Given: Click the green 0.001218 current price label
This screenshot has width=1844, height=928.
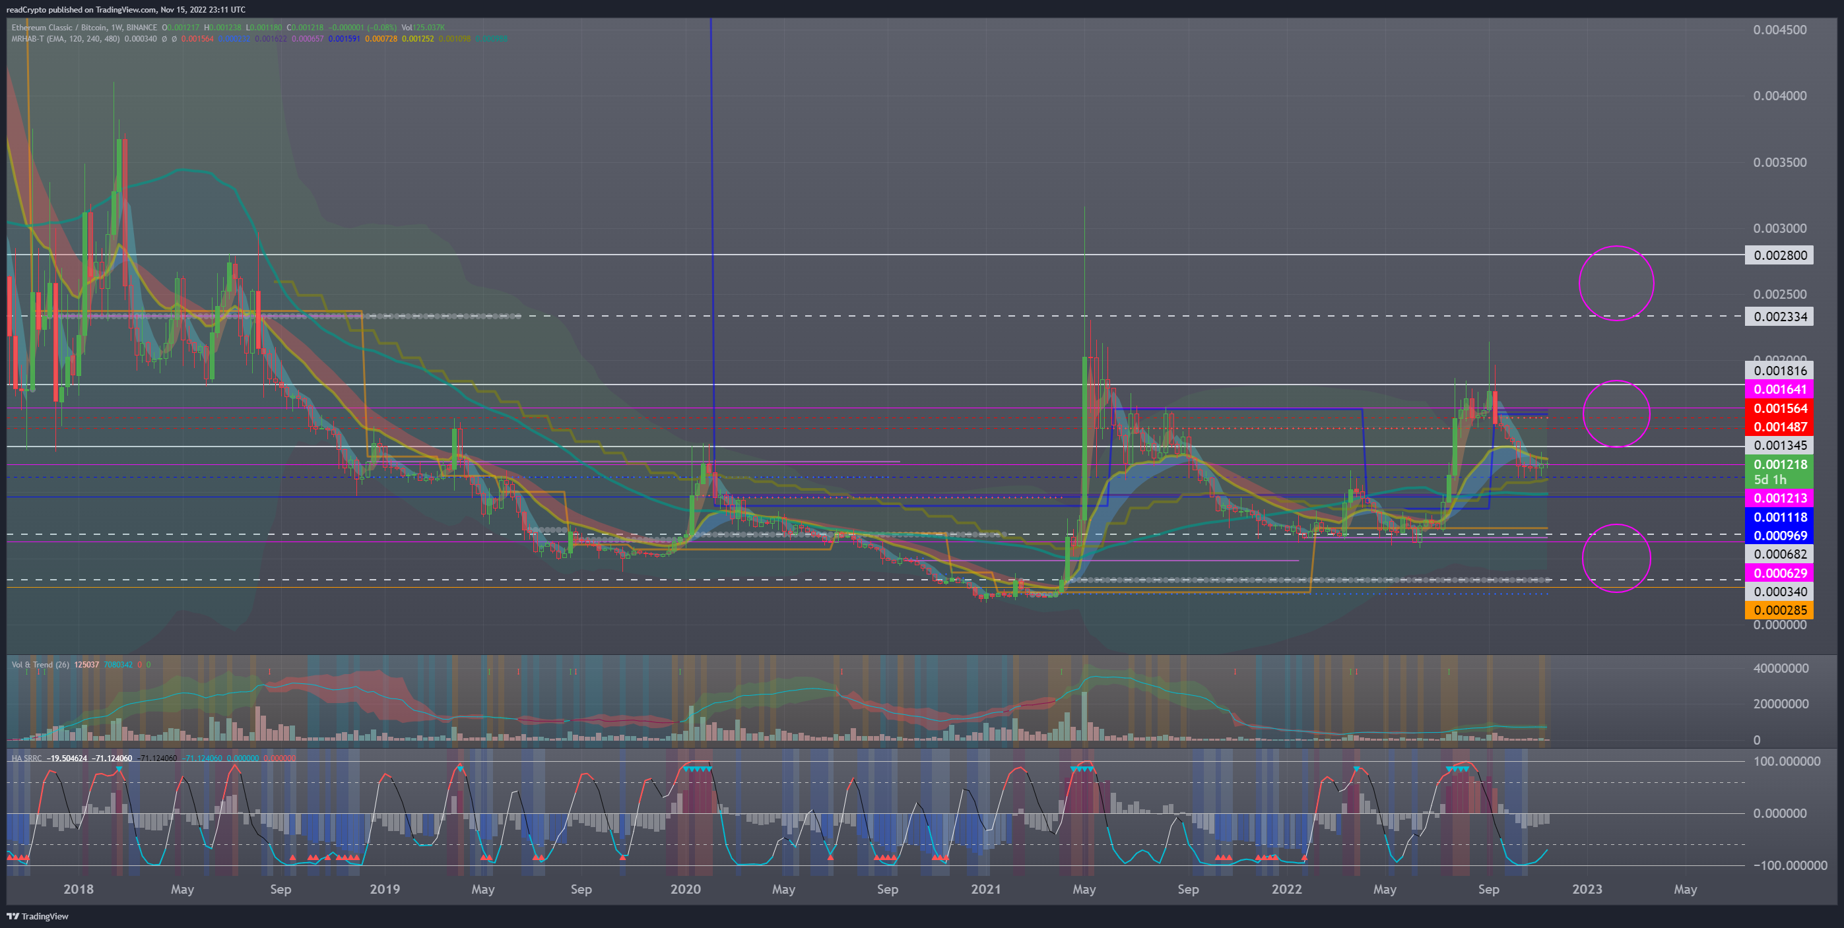Looking at the screenshot, I should 1779,464.
